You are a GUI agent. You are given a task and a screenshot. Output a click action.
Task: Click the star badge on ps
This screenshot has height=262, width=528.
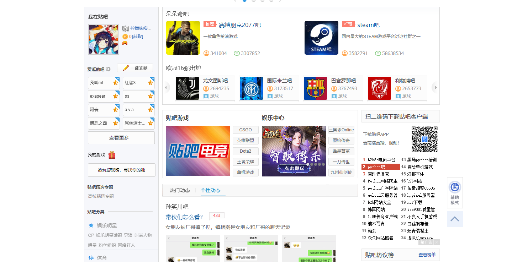[151, 96]
